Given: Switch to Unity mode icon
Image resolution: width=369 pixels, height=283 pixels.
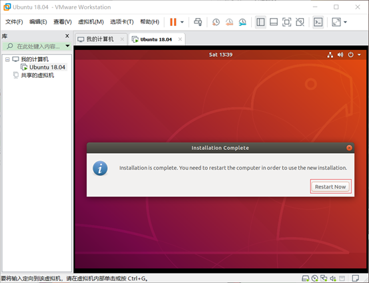Looking at the screenshot, I should coord(300,22).
